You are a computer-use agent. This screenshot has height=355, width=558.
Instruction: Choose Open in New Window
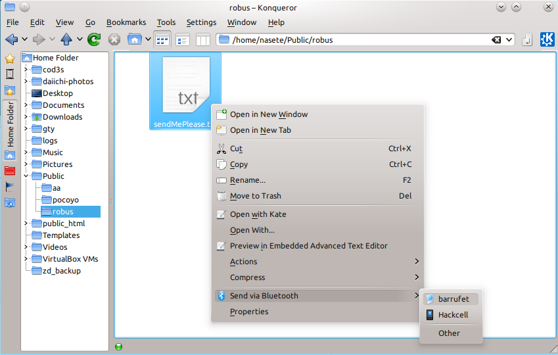click(x=317, y=114)
